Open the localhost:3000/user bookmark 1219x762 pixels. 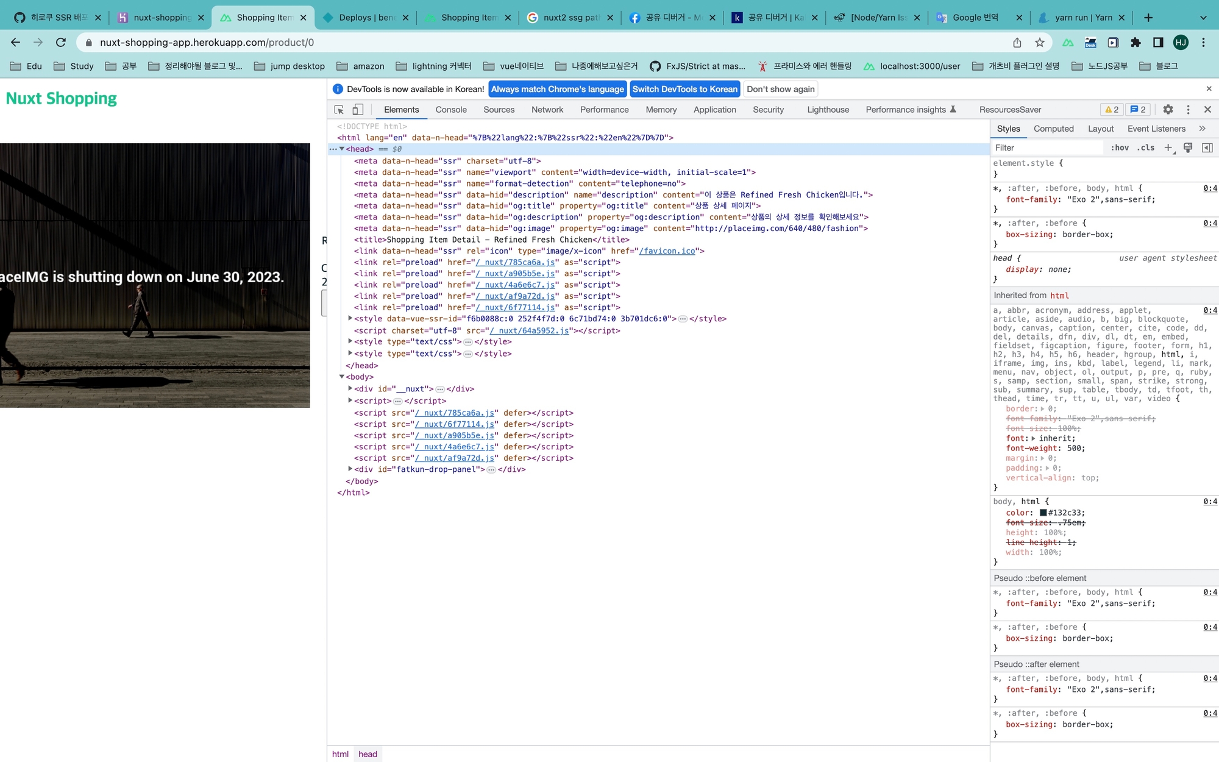[x=912, y=66]
